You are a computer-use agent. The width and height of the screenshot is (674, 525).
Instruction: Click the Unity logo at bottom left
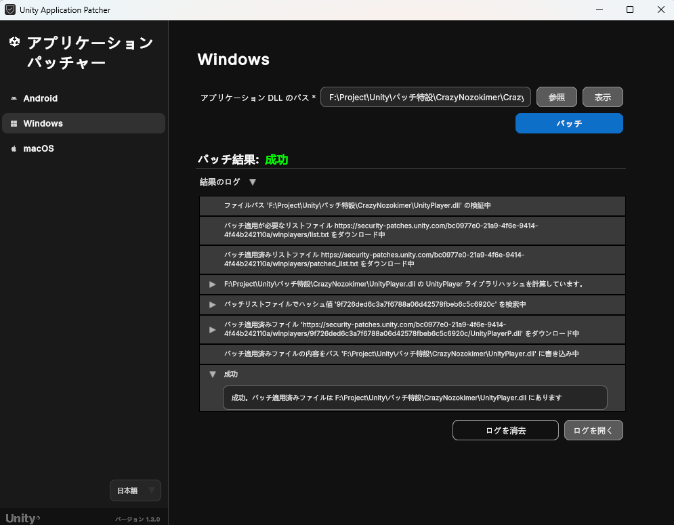[x=22, y=518]
